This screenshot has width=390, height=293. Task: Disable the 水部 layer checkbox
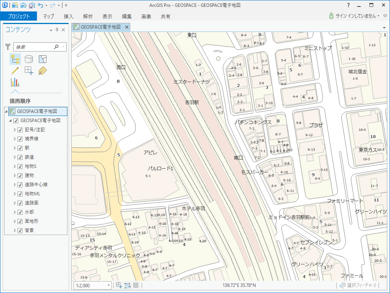[20, 212]
